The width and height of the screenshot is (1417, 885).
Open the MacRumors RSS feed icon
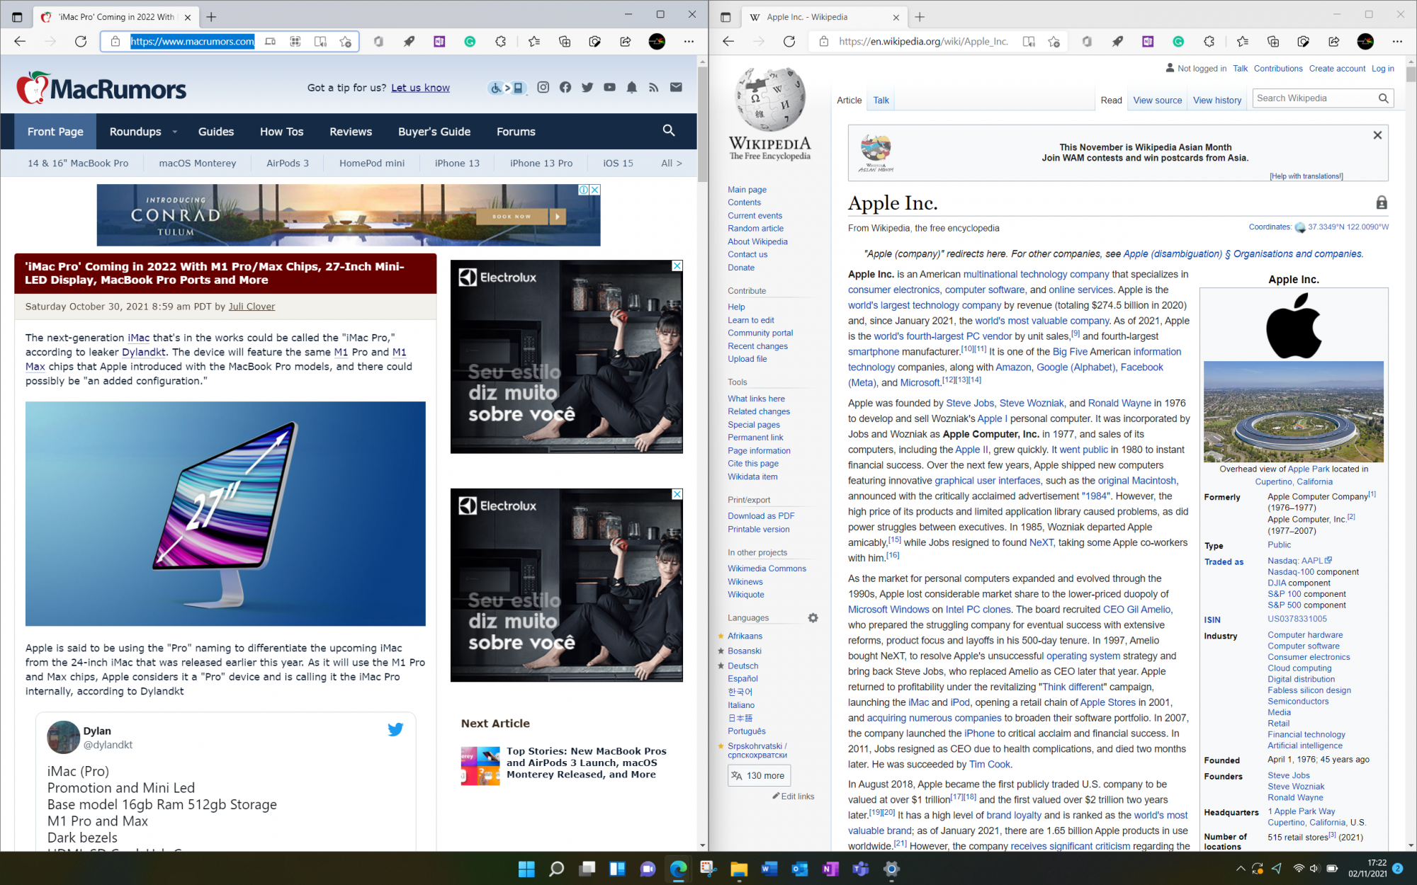(653, 88)
